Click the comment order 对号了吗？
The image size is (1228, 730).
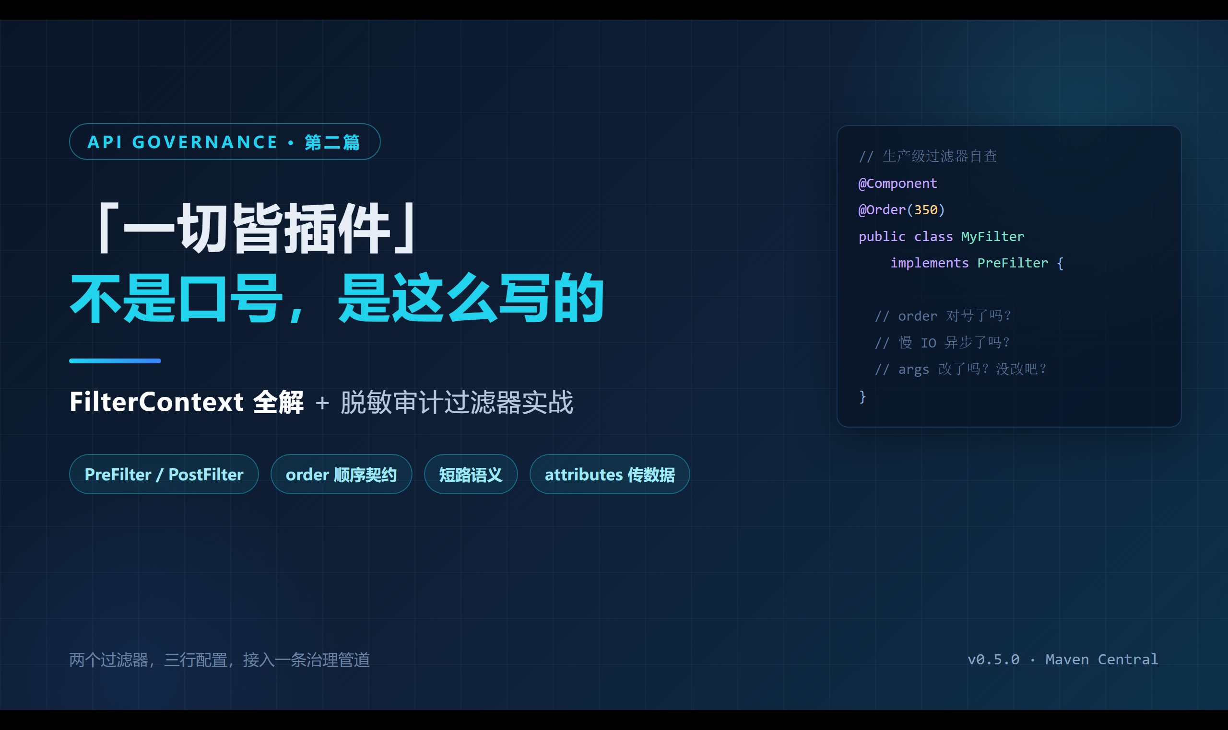(943, 316)
